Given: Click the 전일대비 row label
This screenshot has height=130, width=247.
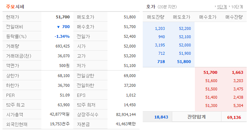Looking at the screenshot, I should (x=14, y=27).
